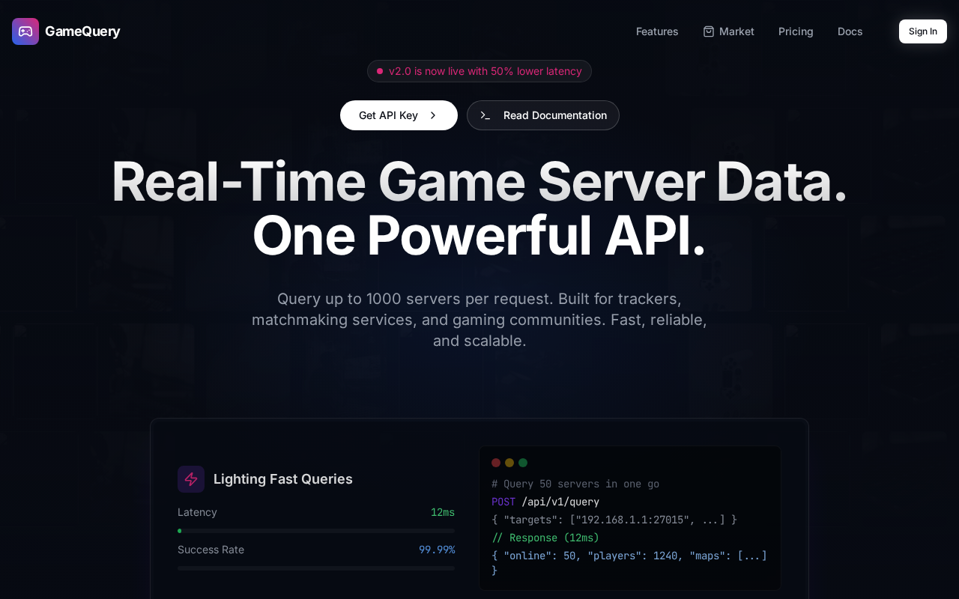Viewport: 959px width, 599px height.
Task: Open the Features nav link
Action: [657, 31]
